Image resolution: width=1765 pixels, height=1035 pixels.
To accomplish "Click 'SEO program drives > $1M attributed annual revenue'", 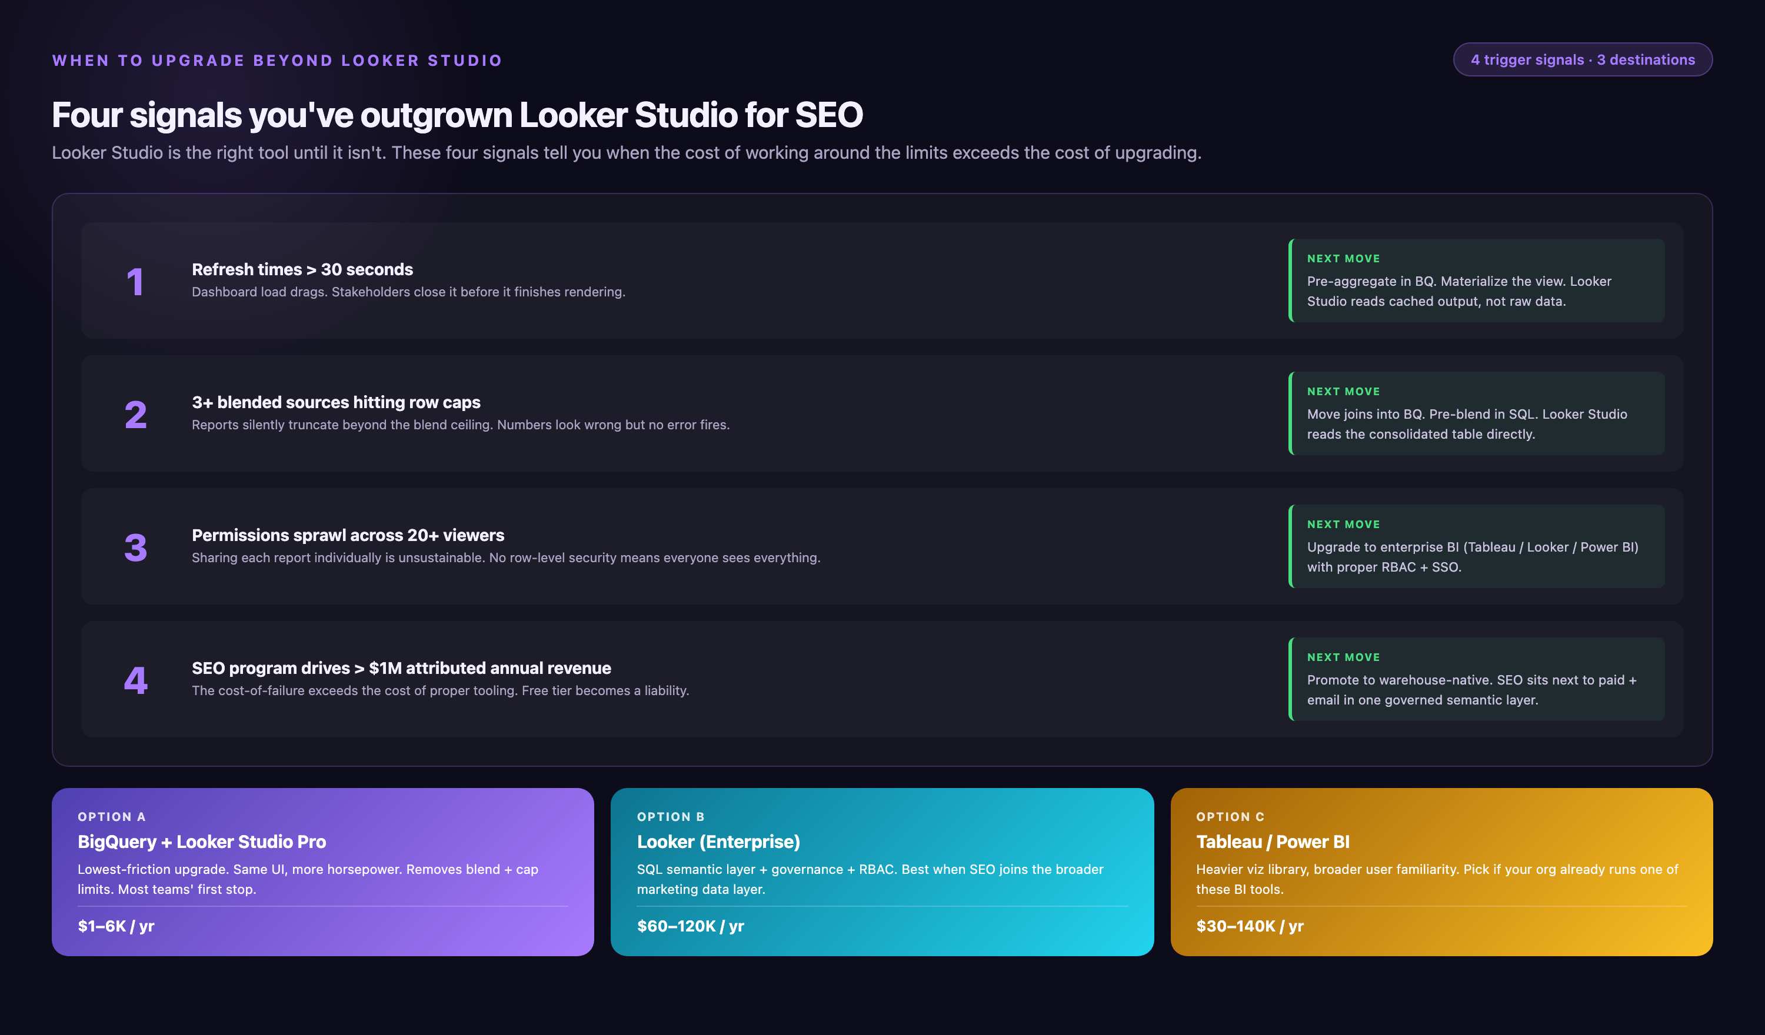I will (x=401, y=668).
